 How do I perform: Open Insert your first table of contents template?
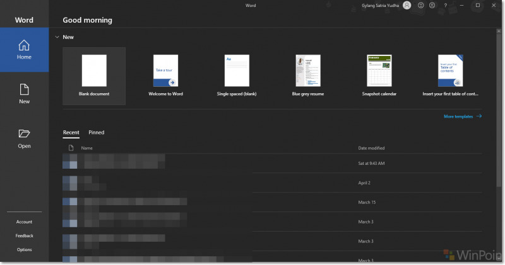(450, 76)
